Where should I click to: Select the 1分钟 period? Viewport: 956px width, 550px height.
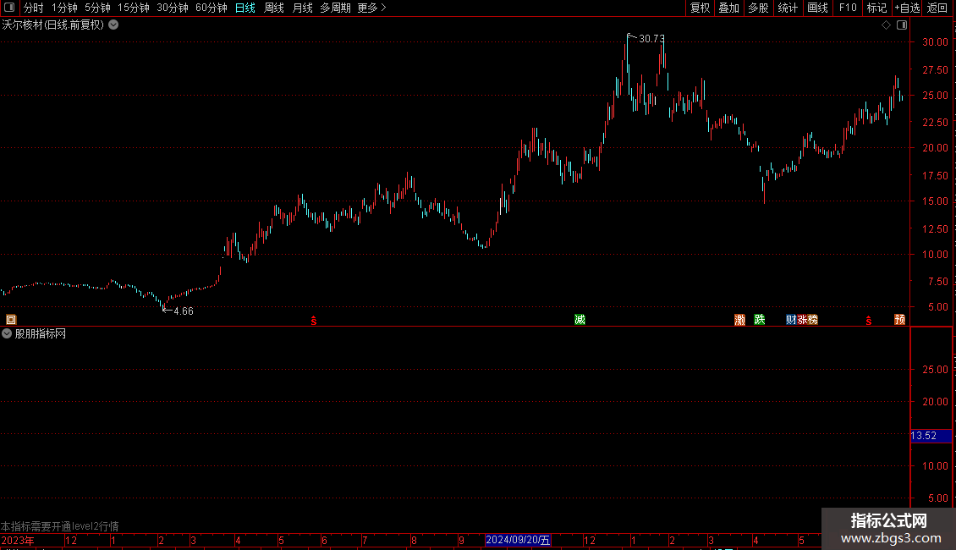(x=64, y=8)
